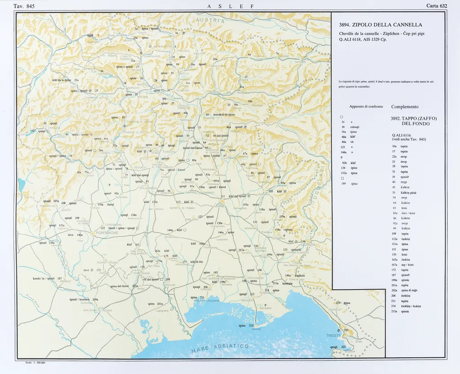The width and height of the screenshot is (460, 374).
Task: Click the square symbol in the legend
Action: [342, 178]
